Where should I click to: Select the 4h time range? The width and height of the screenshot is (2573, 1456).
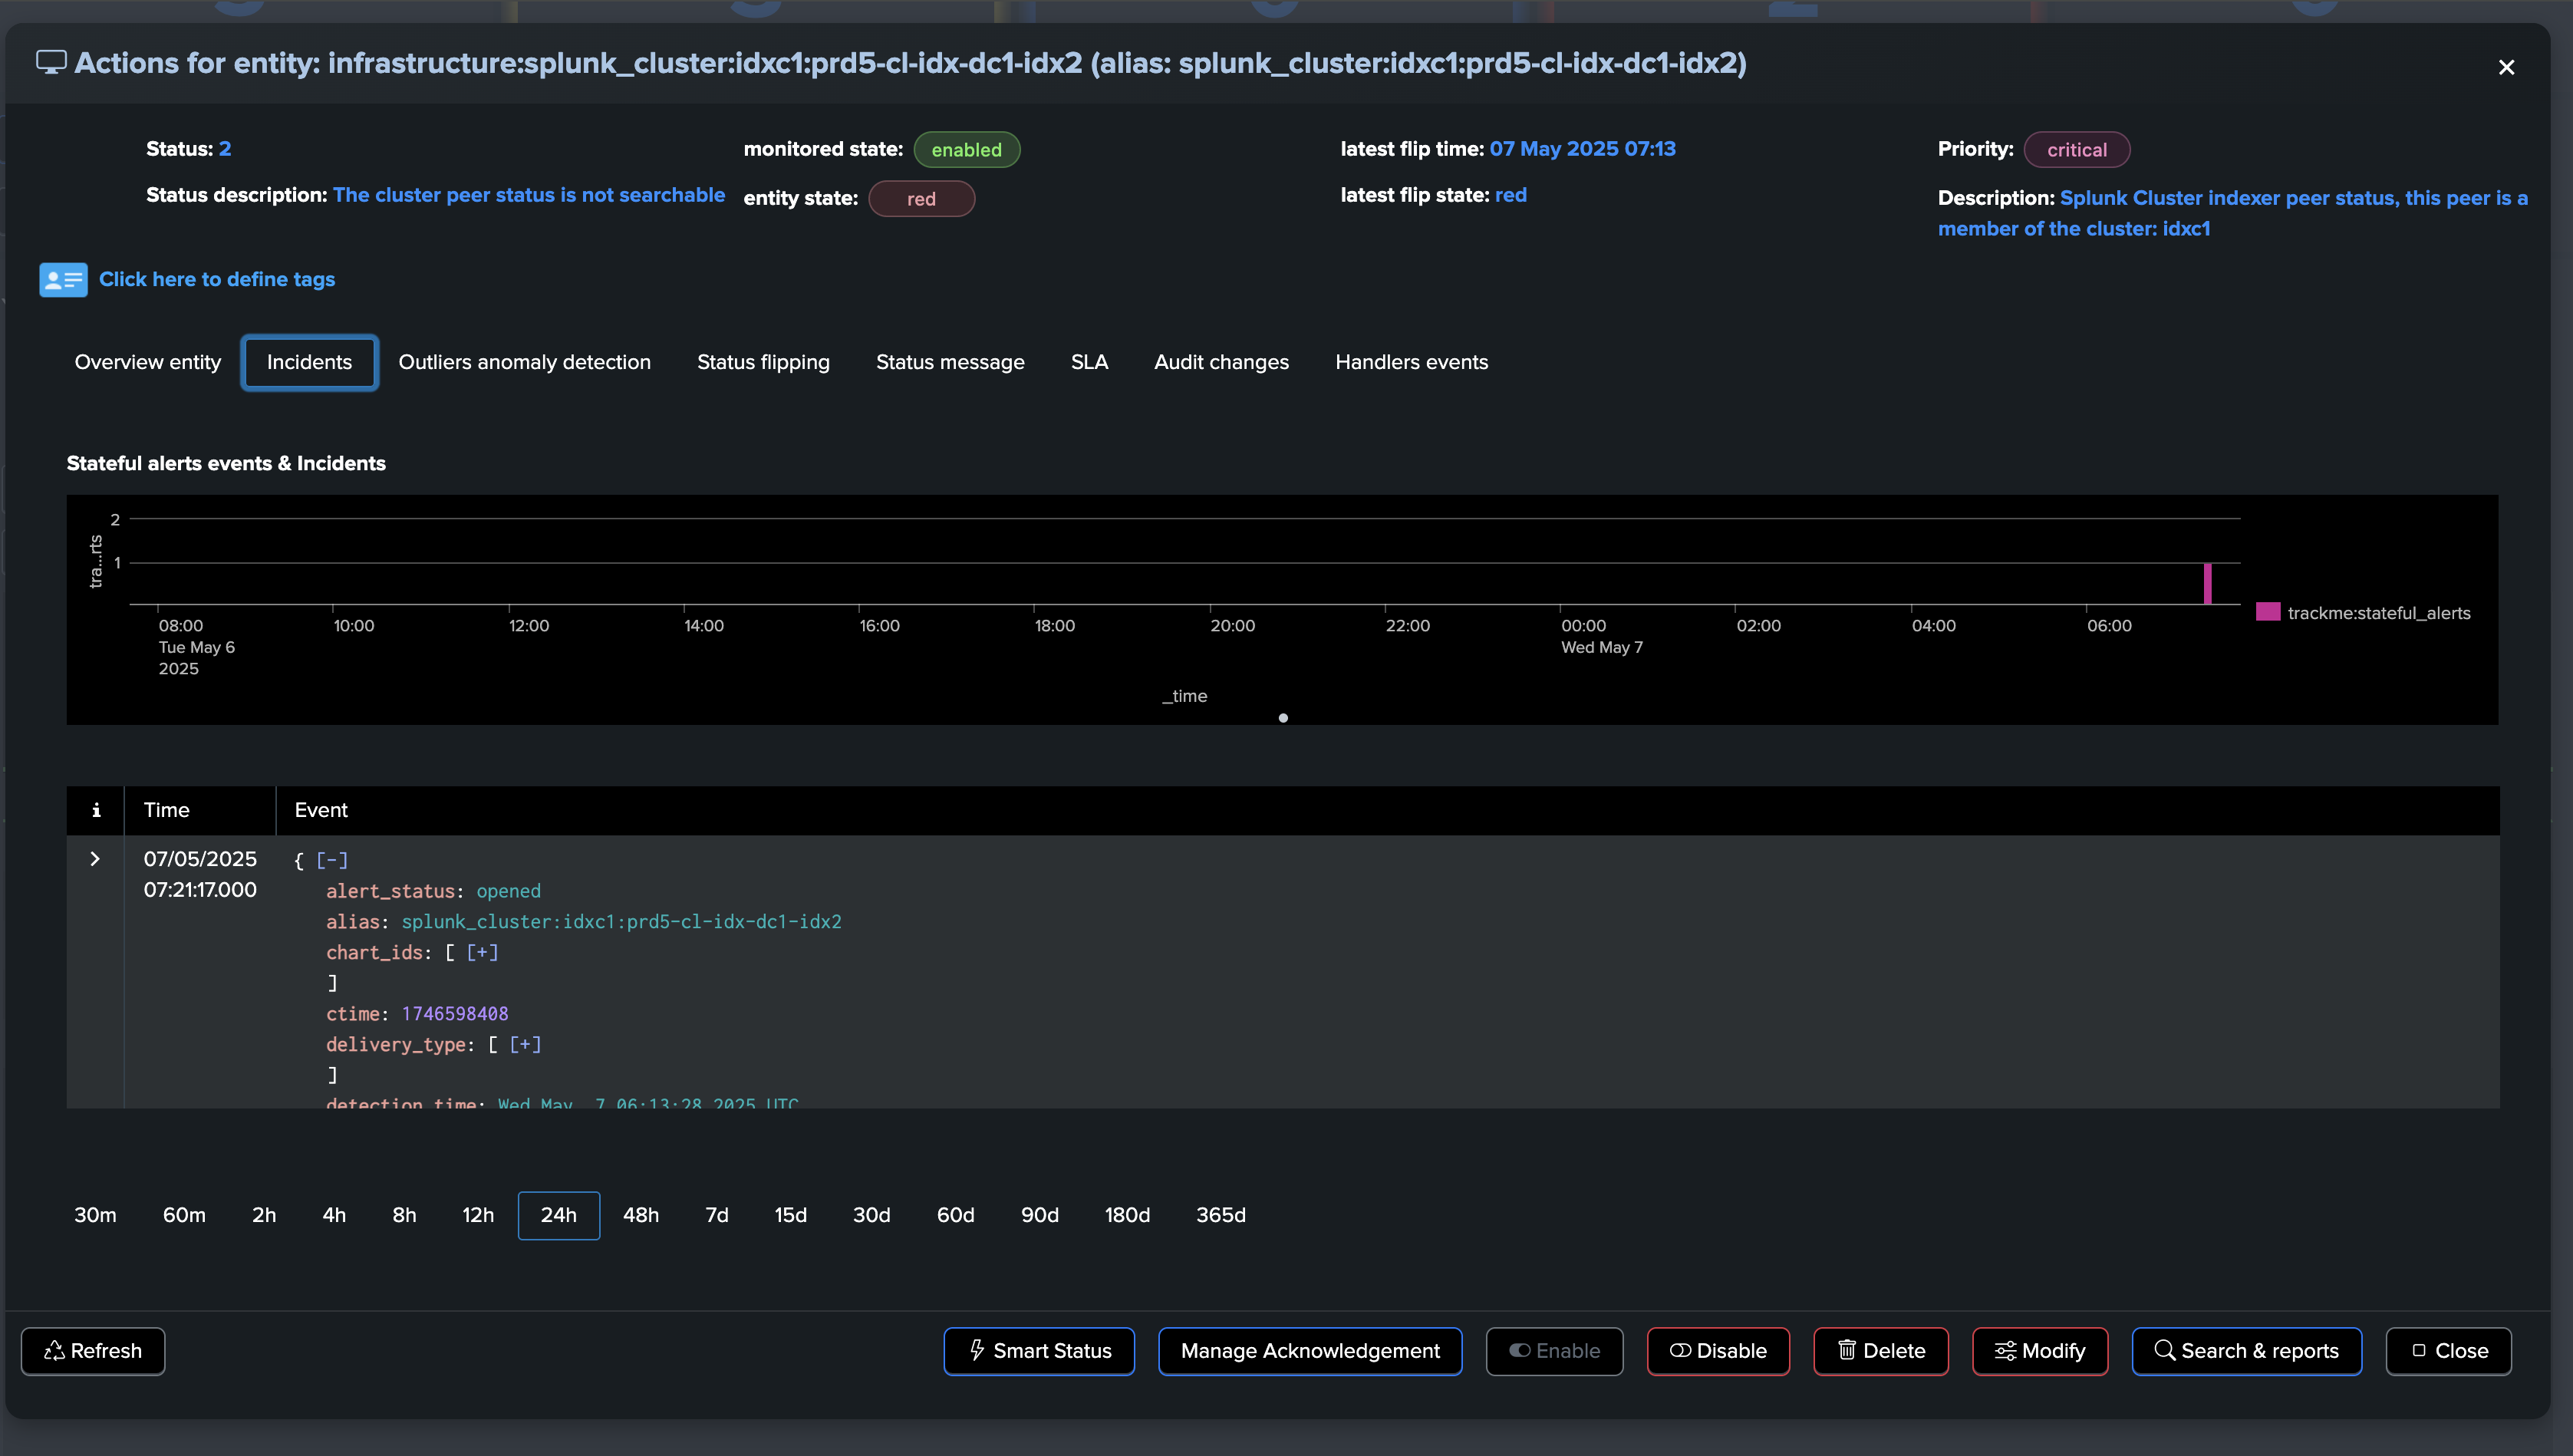[334, 1215]
